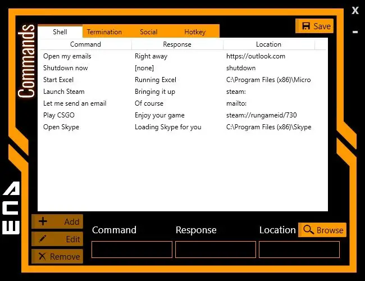The width and height of the screenshot is (365, 281).
Task: Click into the Command input box
Action: pos(132,250)
